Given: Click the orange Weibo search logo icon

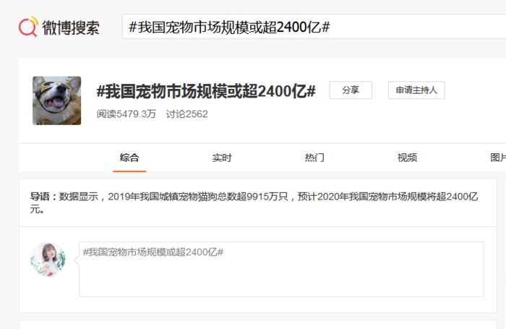Looking at the screenshot, I should pos(27,27).
